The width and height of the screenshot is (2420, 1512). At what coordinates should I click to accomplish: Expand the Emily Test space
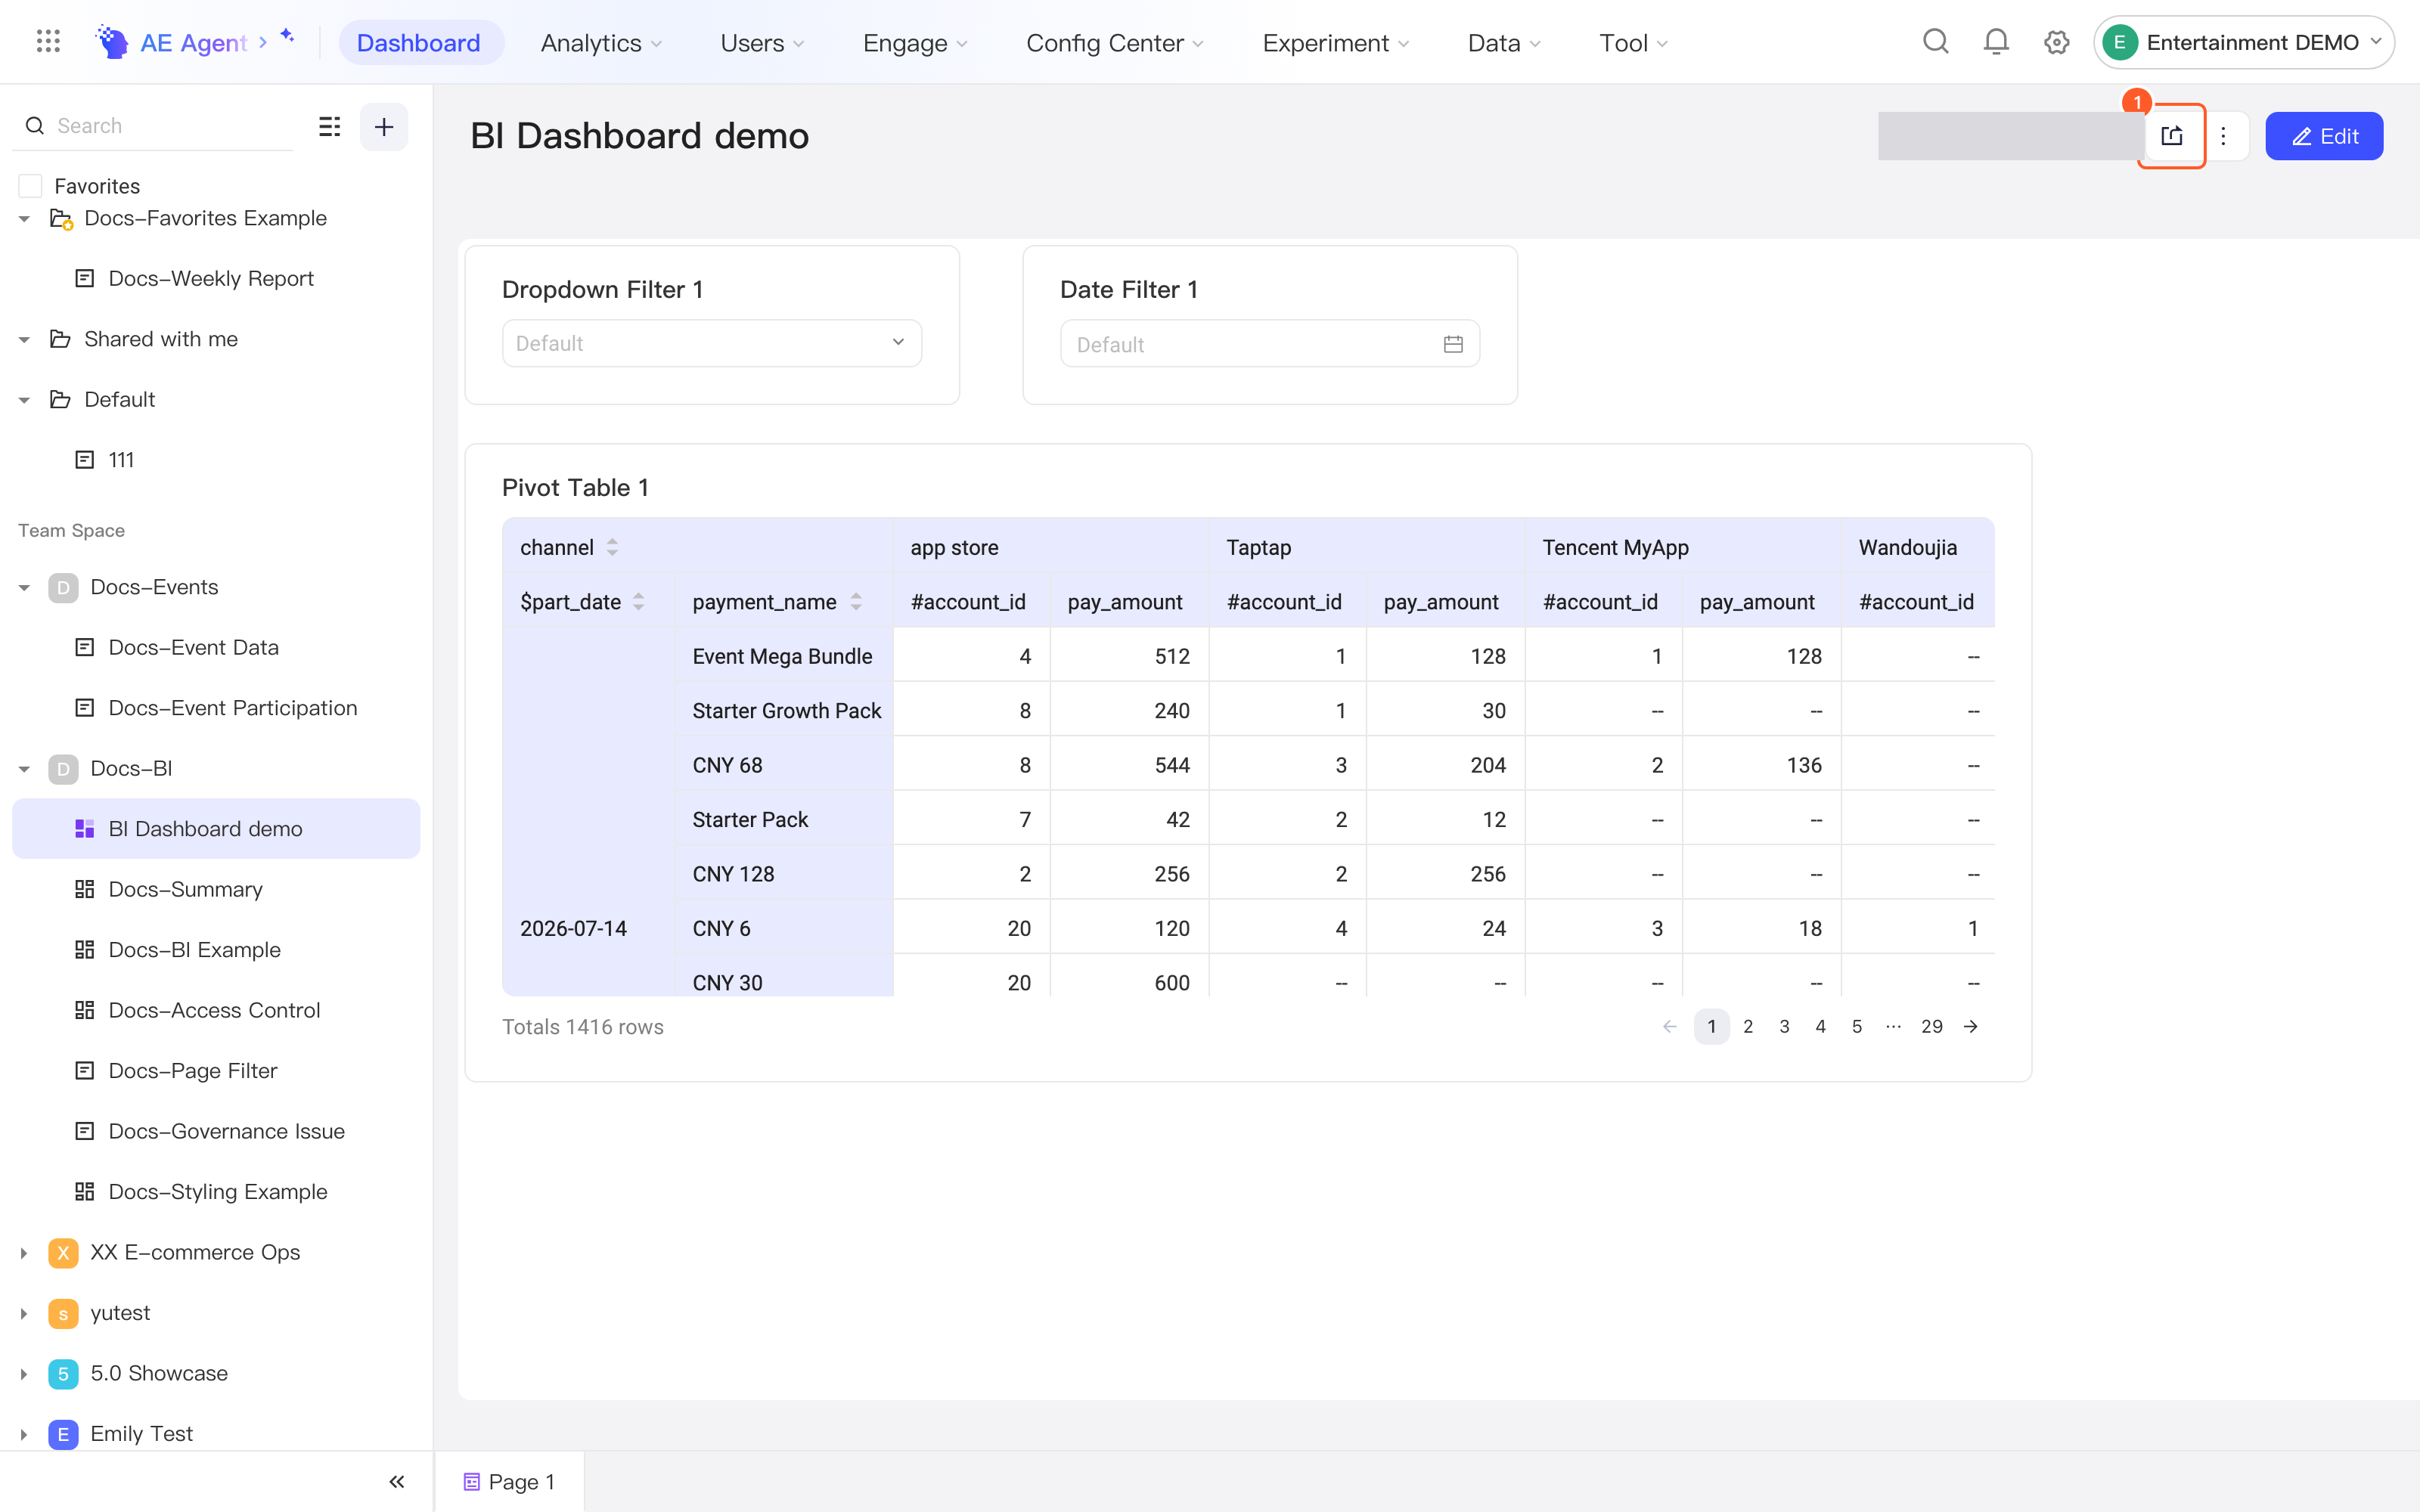click(24, 1434)
